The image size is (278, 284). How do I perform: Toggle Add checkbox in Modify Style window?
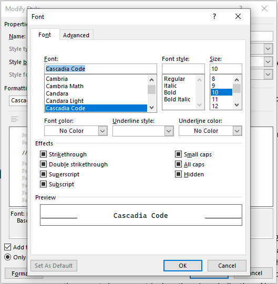coord(7,247)
